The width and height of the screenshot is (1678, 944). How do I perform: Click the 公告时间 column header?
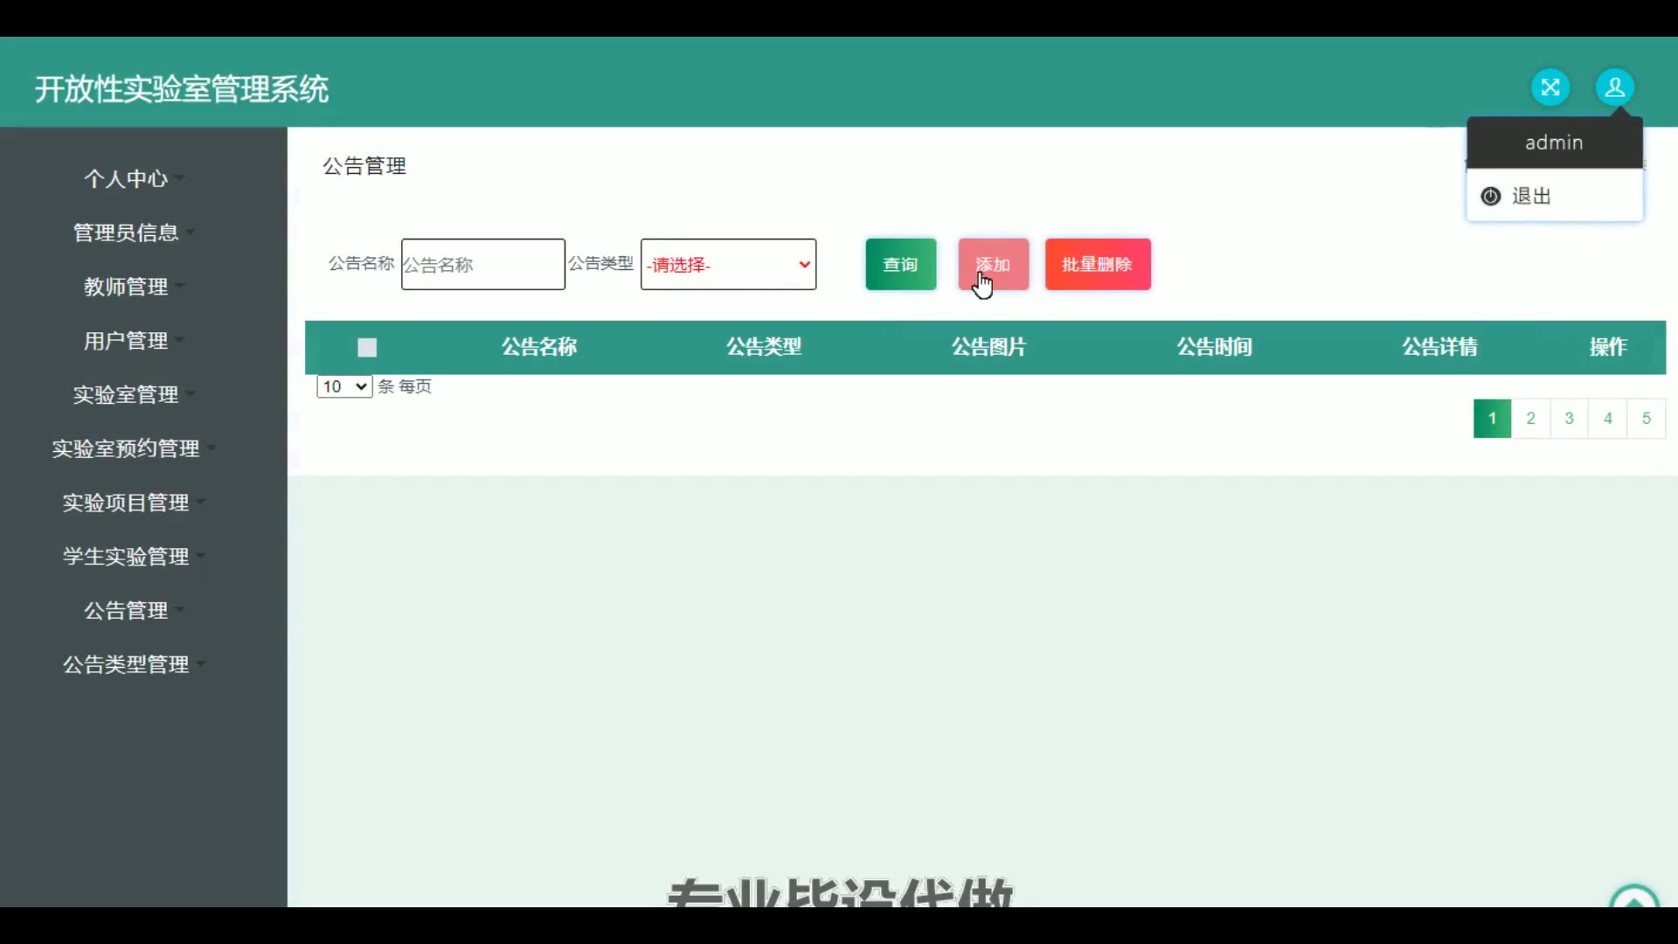1215,347
